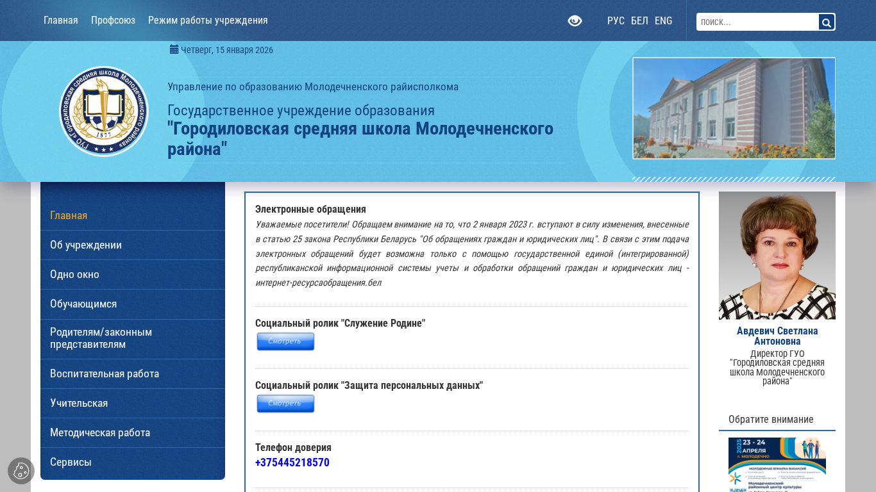Go to Методическая работа section

[x=133, y=432]
